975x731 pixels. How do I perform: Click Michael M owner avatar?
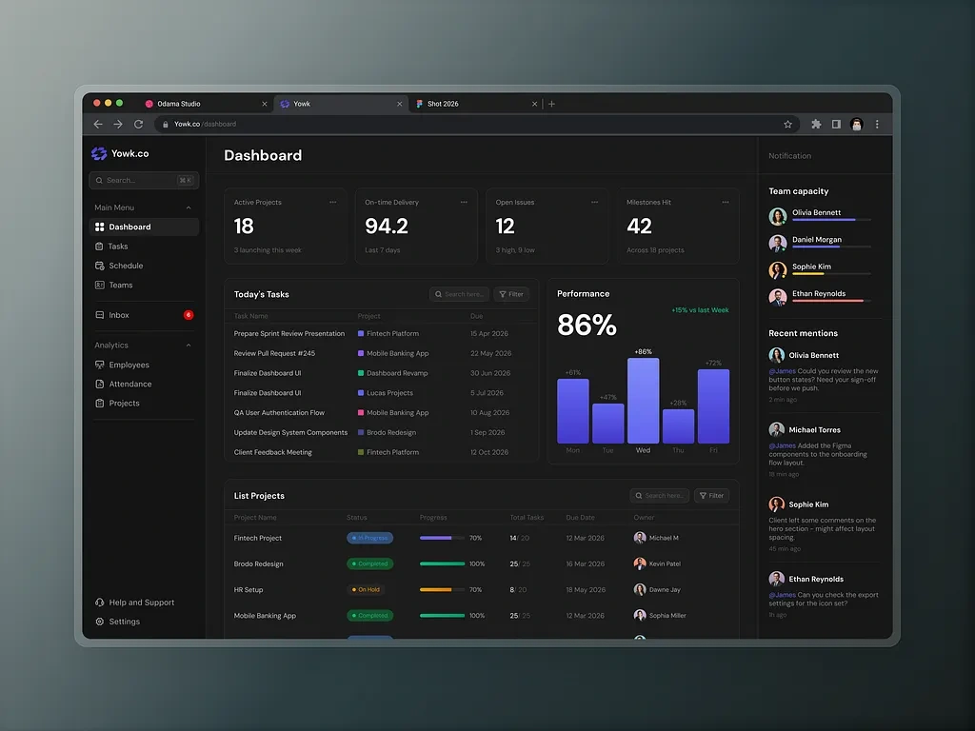(640, 538)
